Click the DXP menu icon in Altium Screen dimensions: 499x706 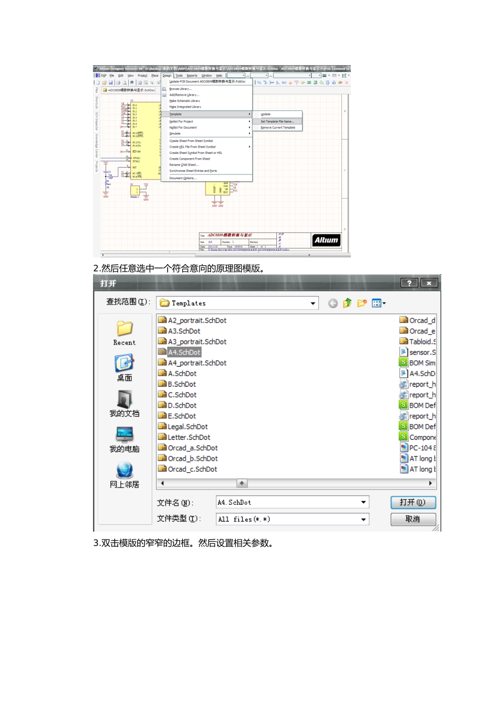(97, 76)
